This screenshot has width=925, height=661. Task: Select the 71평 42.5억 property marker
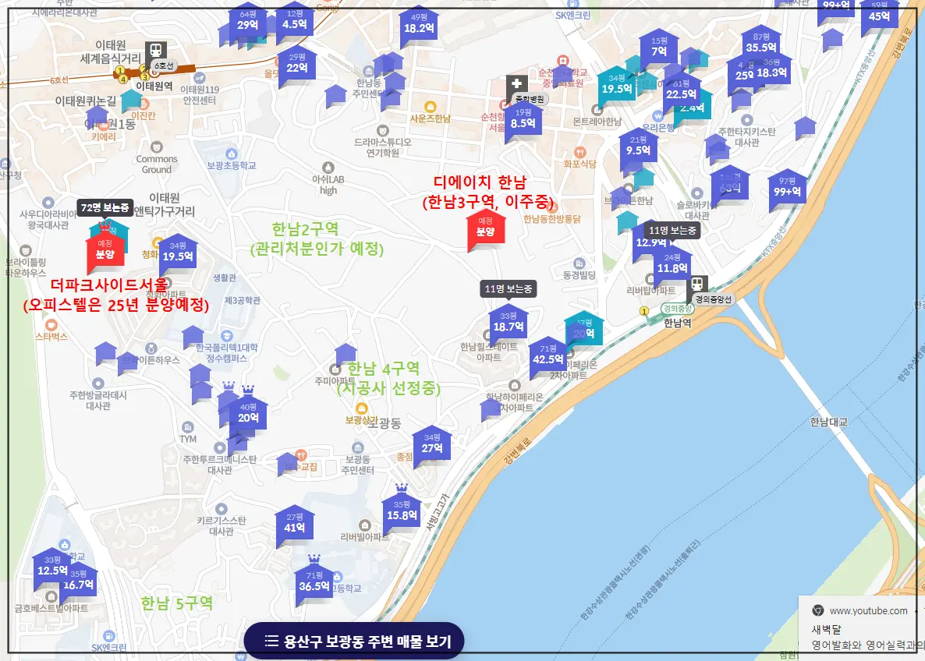tap(548, 355)
